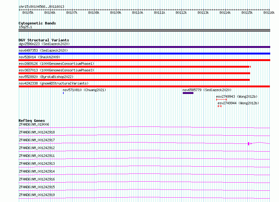
Task: Click the ZFAND6|NM_001242915 transcript label
Action: pyautogui.click(x=37, y=187)
